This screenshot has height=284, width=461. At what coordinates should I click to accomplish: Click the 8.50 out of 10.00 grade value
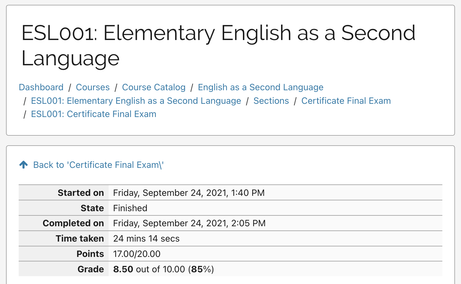163,269
